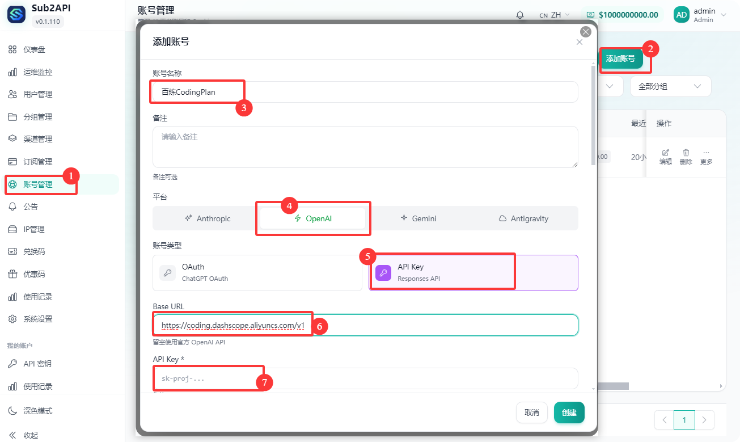Click the API Key input field

point(365,378)
